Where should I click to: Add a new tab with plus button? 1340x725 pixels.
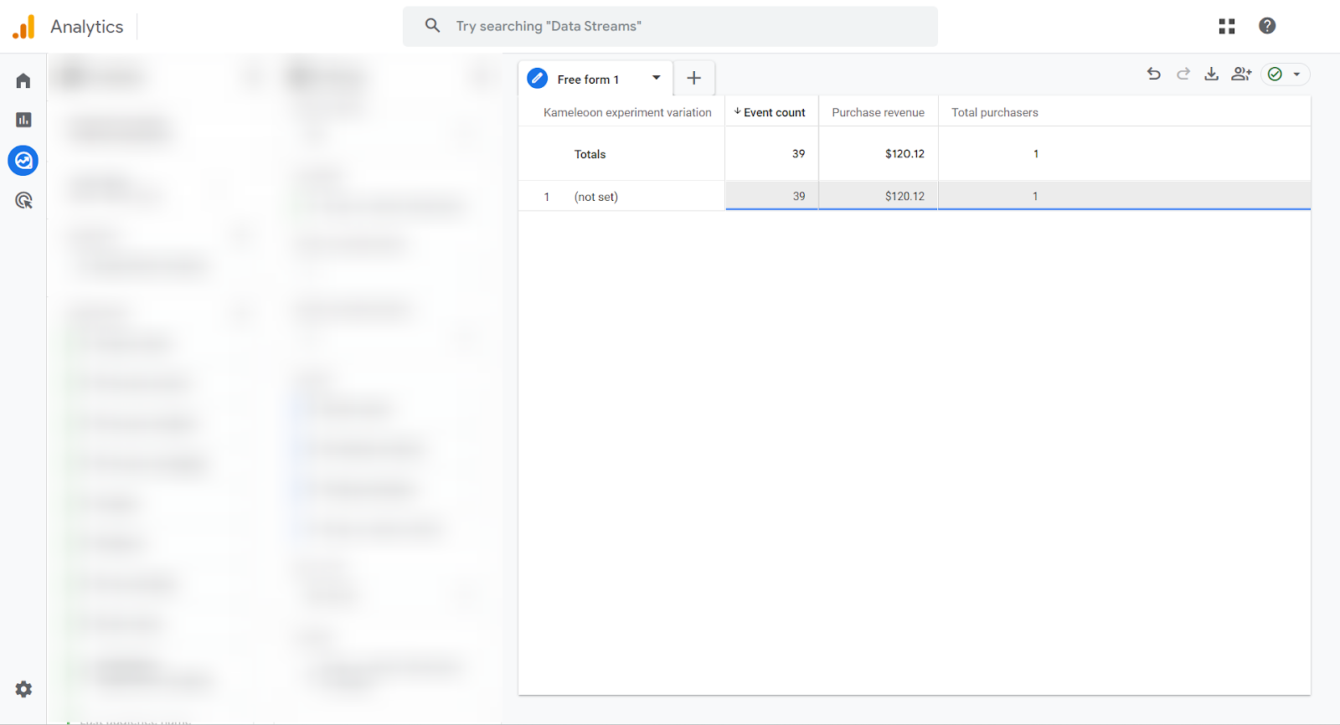693,78
